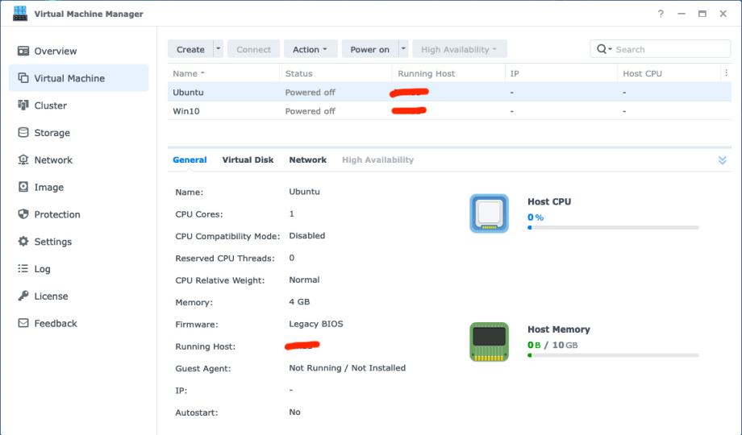Collapse the details panel with double chevron
This screenshot has height=435, width=742.
click(x=722, y=160)
